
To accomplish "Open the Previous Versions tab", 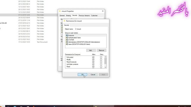I will coord(84,15).
